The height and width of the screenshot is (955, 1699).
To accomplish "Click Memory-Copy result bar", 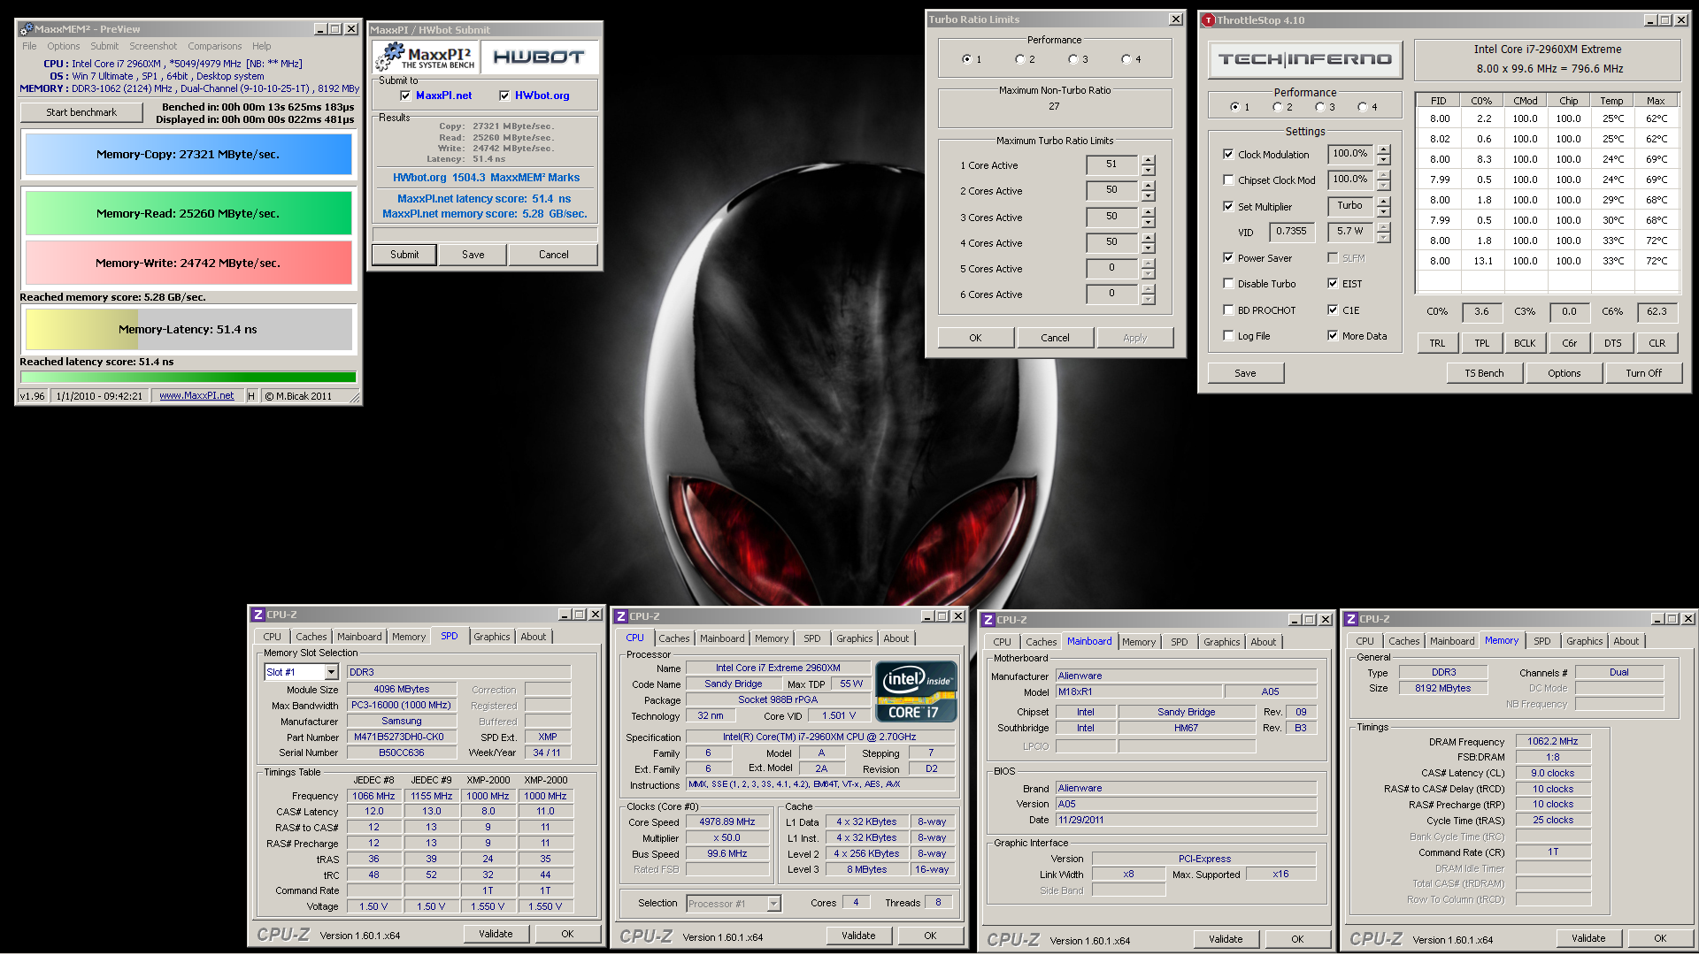I will coord(188,154).
